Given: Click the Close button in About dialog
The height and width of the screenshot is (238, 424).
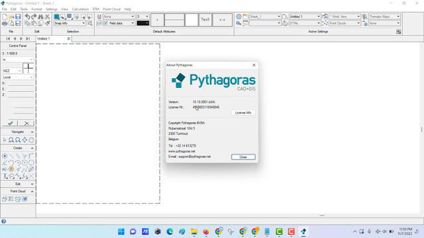Looking at the screenshot, I should 243,157.
